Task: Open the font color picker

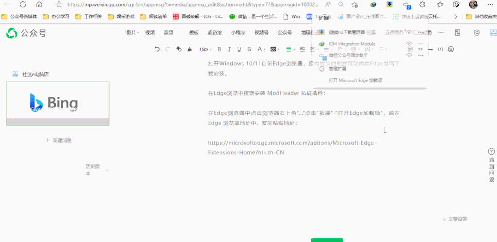Action: pos(260,49)
